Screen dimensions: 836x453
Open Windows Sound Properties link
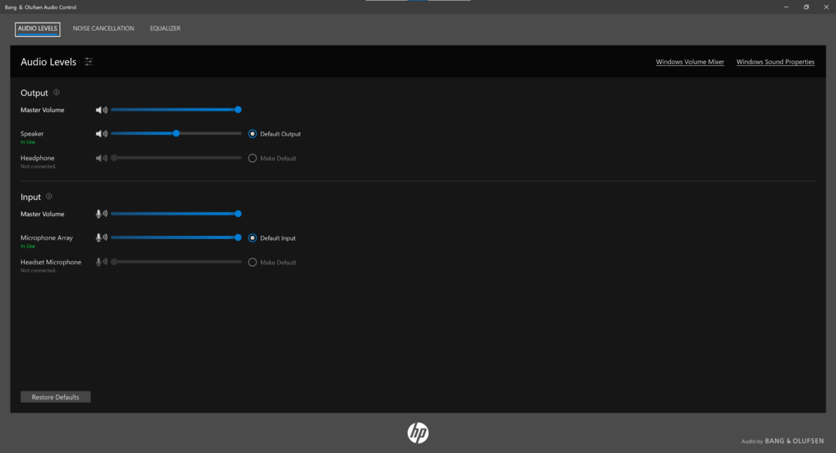tap(775, 62)
